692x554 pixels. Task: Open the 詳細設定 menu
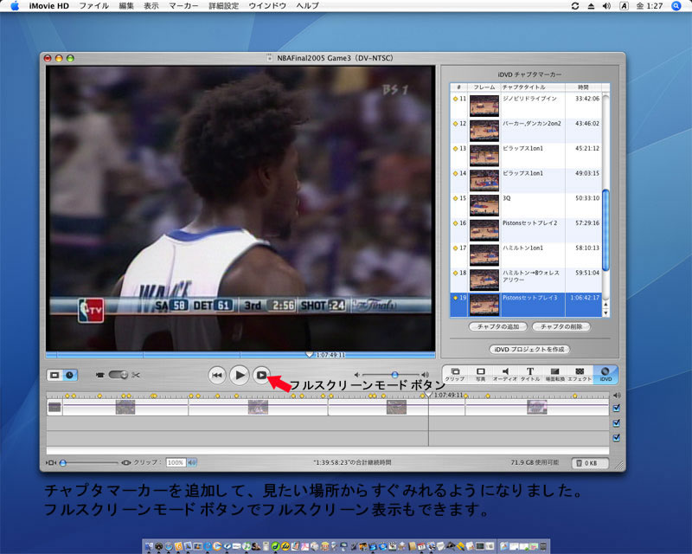[x=224, y=6]
